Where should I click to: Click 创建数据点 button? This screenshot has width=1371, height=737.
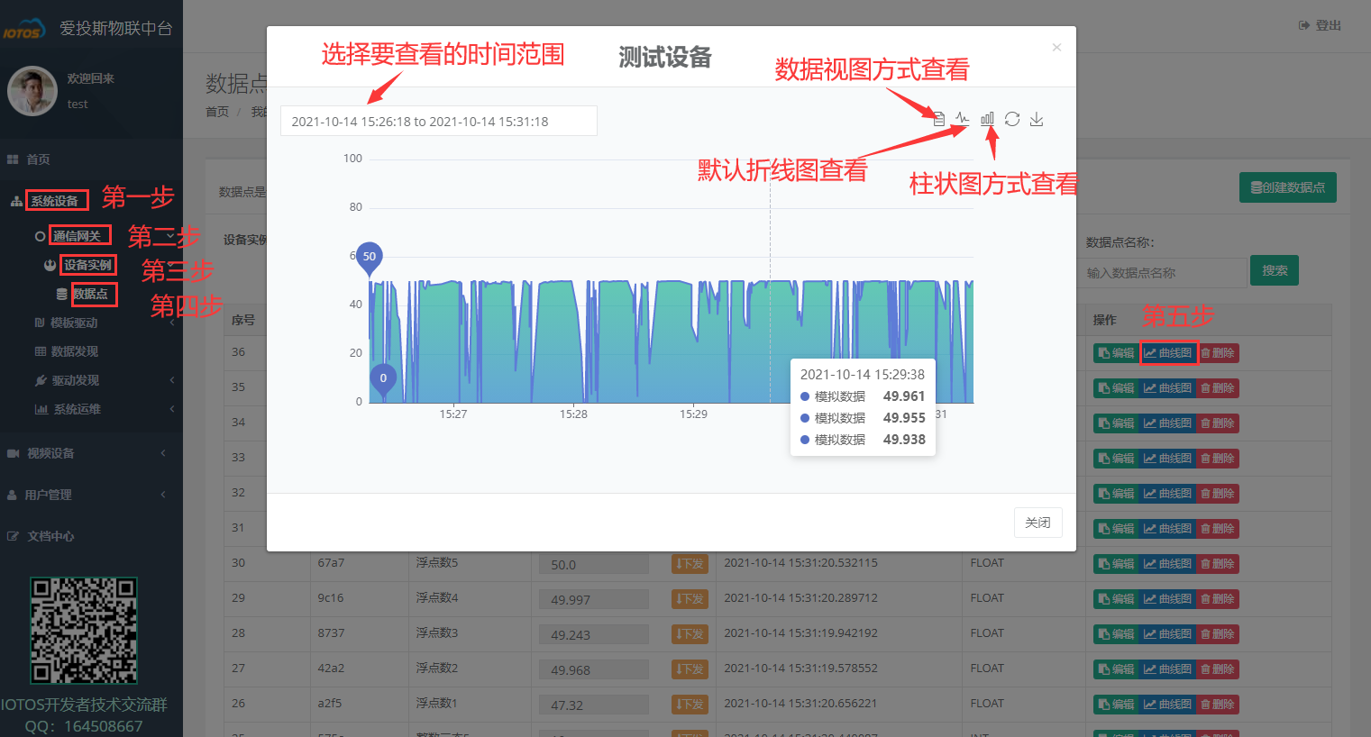point(1287,187)
